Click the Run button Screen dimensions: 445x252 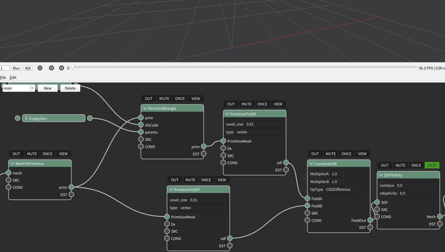tap(16, 68)
